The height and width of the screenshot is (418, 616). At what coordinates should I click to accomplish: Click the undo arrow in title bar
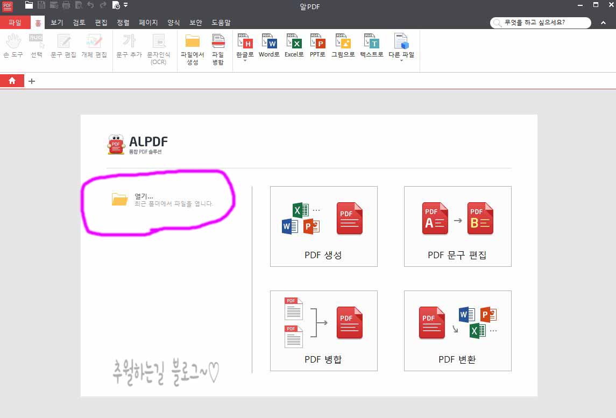click(x=91, y=5)
